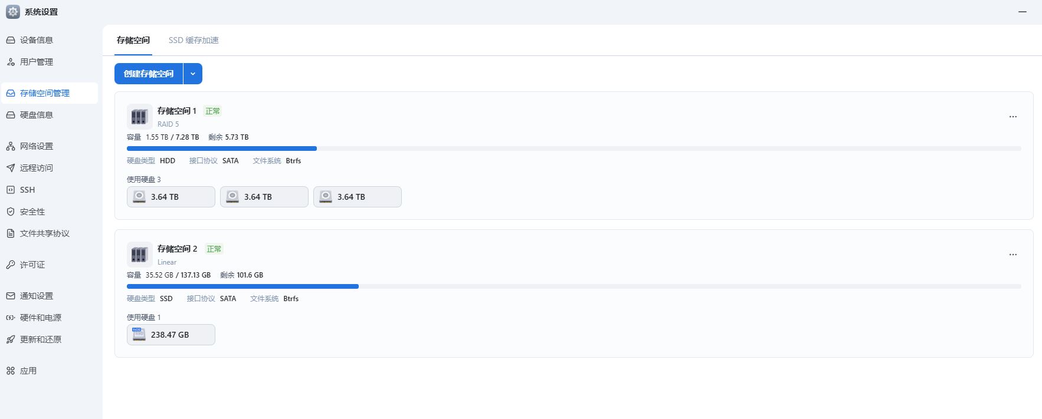Open the more options menu for 存储空间 1
Image resolution: width=1042 pixels, height=419 pixels.
tap(1012, 117)
